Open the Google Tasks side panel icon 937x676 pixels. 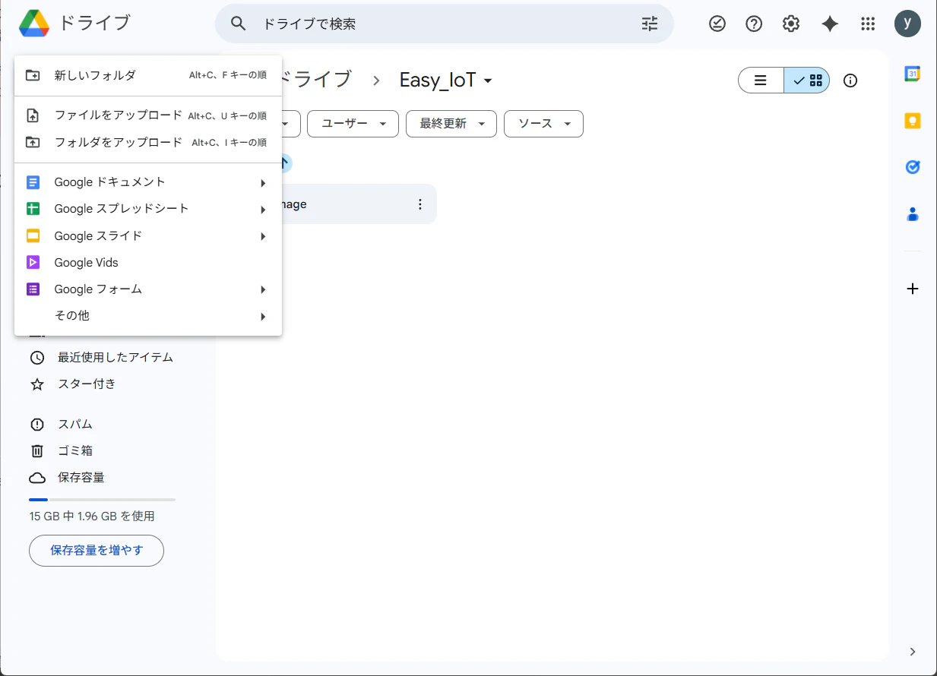point(913,167)
